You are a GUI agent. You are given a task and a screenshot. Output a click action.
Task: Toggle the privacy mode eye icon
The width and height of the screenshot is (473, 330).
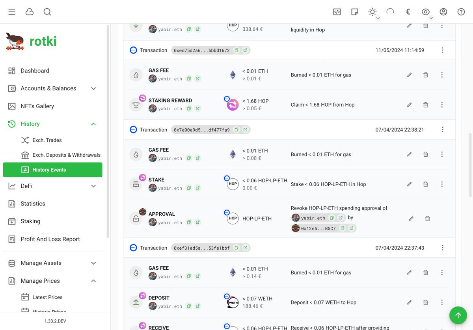(426, 12)
